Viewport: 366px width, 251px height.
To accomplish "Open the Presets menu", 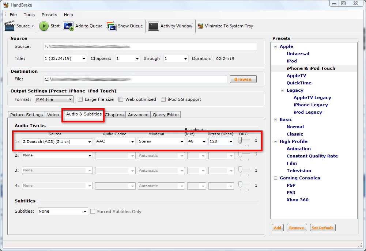I will coord(49,15).
